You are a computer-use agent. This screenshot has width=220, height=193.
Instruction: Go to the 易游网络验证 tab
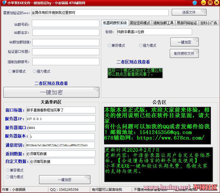click(187, 23)
